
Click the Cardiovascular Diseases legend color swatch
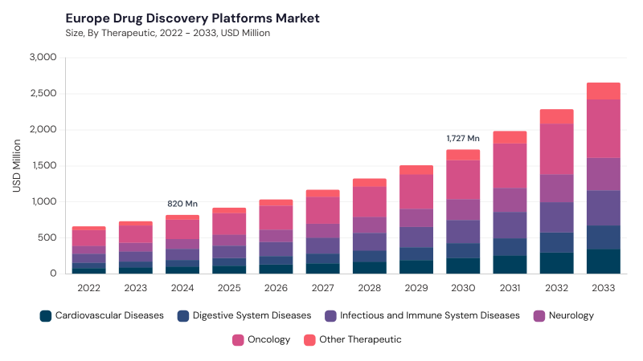46,316
